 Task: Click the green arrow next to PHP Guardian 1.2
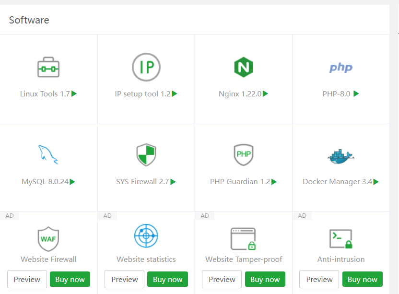(274, 182)
